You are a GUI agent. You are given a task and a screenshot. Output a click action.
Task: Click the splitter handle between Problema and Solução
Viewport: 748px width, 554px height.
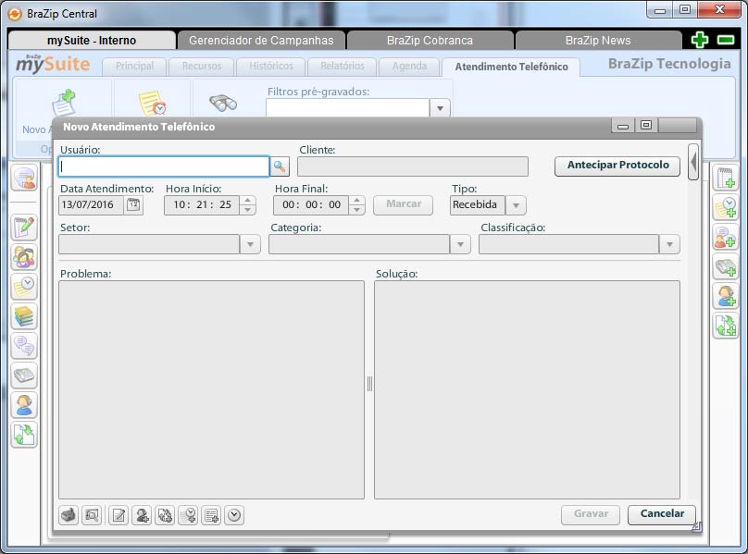tap(369, 384)
